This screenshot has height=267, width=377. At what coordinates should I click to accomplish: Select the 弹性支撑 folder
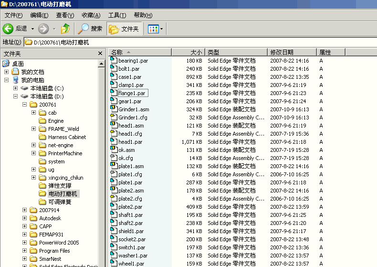coord(60,186)
